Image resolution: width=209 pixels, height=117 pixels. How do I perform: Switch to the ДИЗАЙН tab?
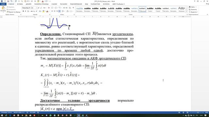point(28,4)
